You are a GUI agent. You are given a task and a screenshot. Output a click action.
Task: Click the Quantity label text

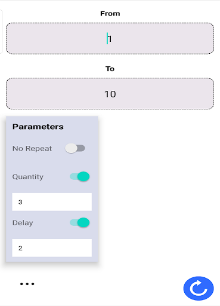28,177
